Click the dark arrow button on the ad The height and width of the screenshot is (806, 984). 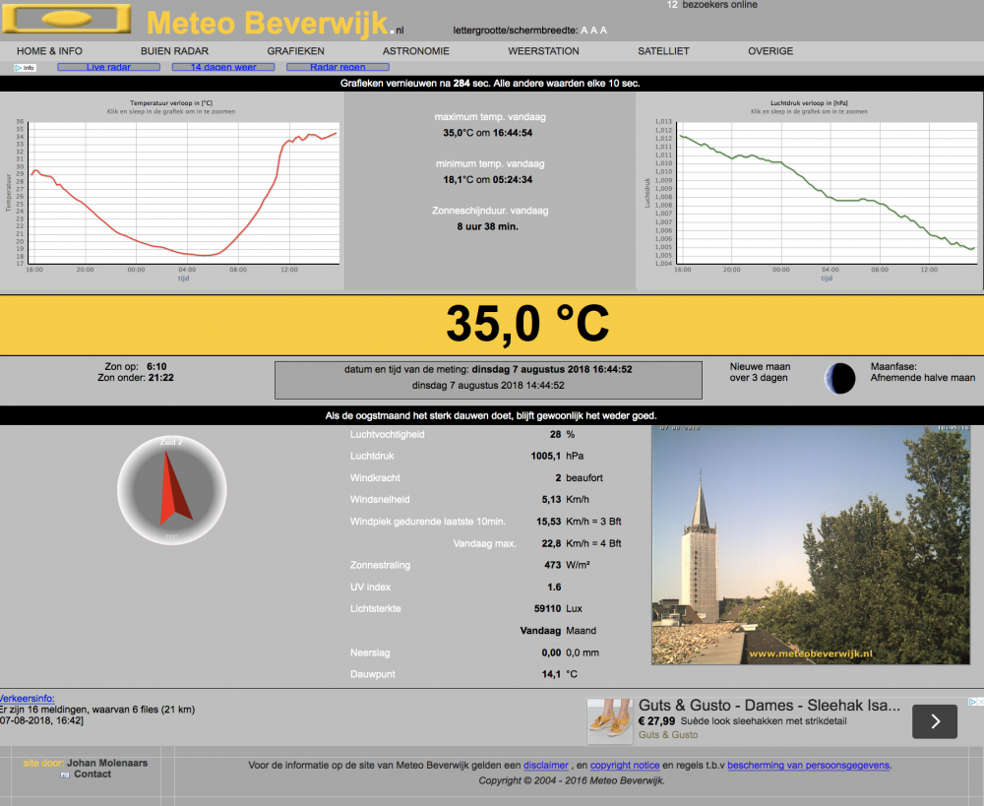[x=935, y=721]
